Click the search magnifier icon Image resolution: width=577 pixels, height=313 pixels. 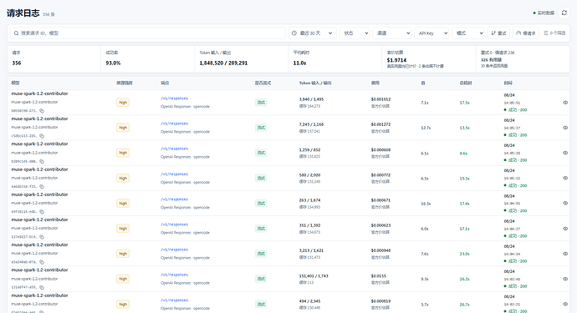pyautogui.click(x=16, y=33)
